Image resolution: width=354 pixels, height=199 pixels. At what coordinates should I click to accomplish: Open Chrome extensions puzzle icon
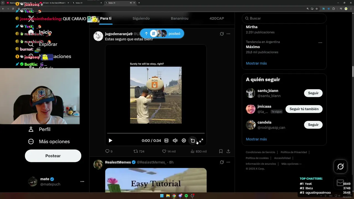(x=334, y=9)
